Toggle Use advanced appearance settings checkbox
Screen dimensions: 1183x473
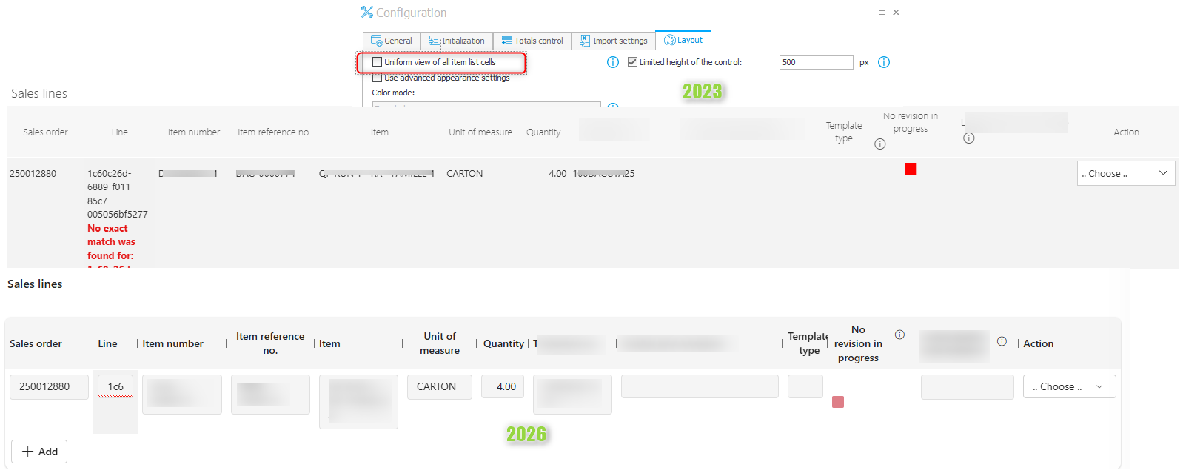point(378,78)
